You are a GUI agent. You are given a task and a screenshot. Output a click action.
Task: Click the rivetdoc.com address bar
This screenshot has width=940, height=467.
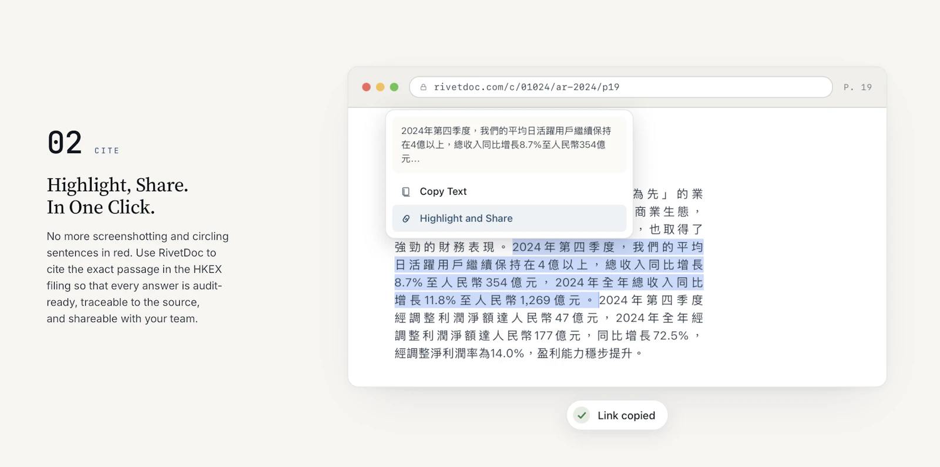621,87
